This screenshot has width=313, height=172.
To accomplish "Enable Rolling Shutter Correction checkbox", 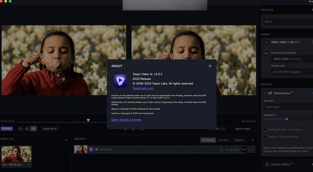I will [x=265, y=130].
